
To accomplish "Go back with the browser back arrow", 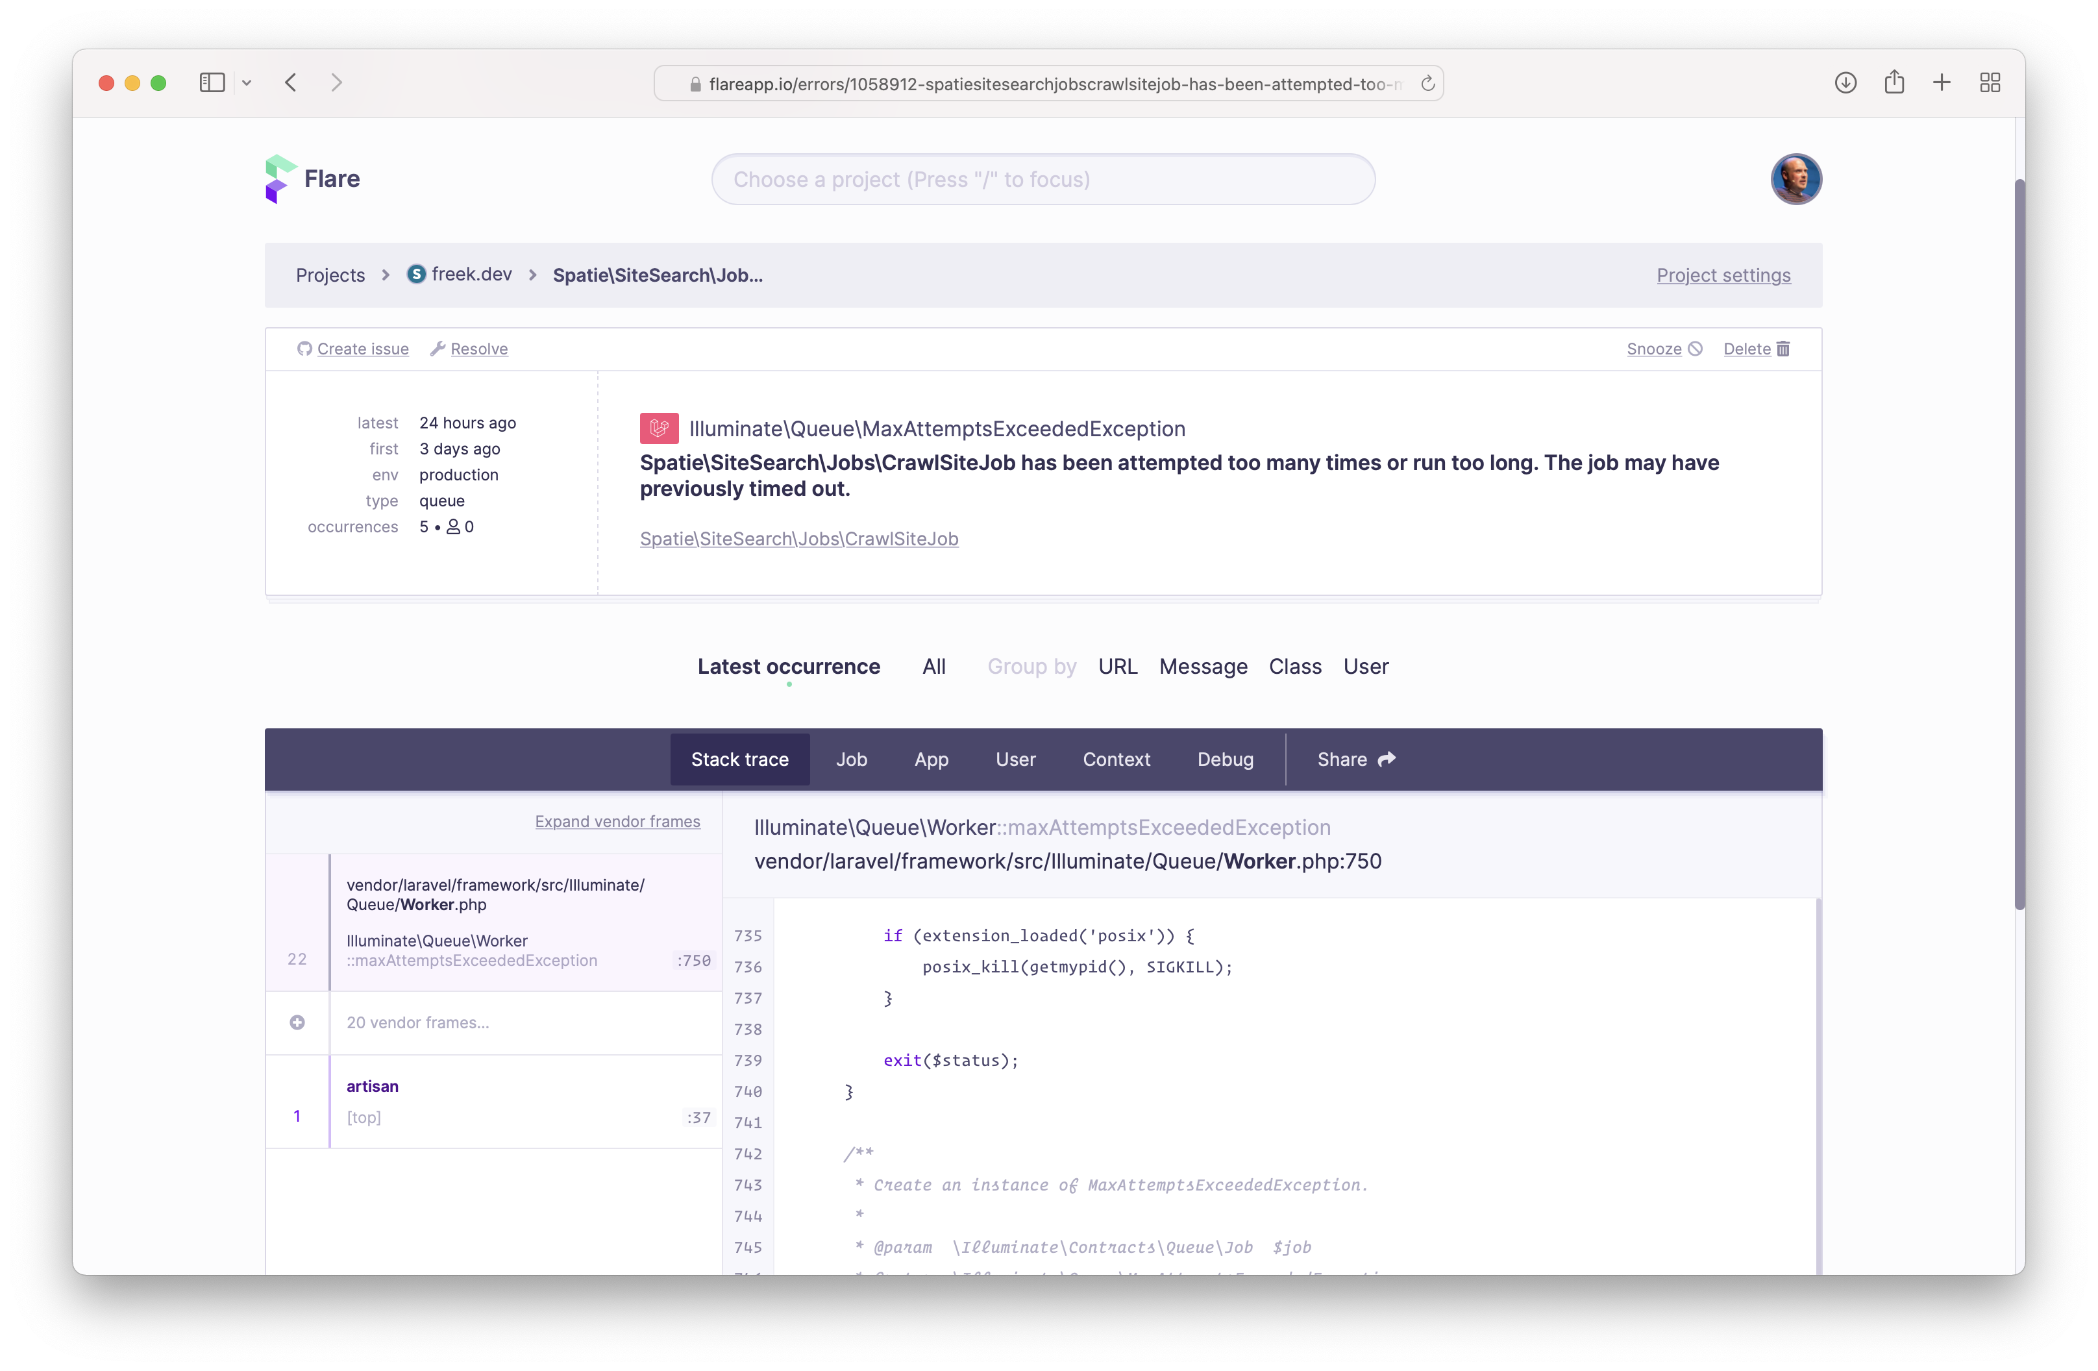I will click(291, 83).
